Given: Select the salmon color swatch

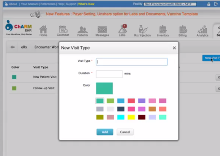Looking at the screenshot, I should 163,109.
